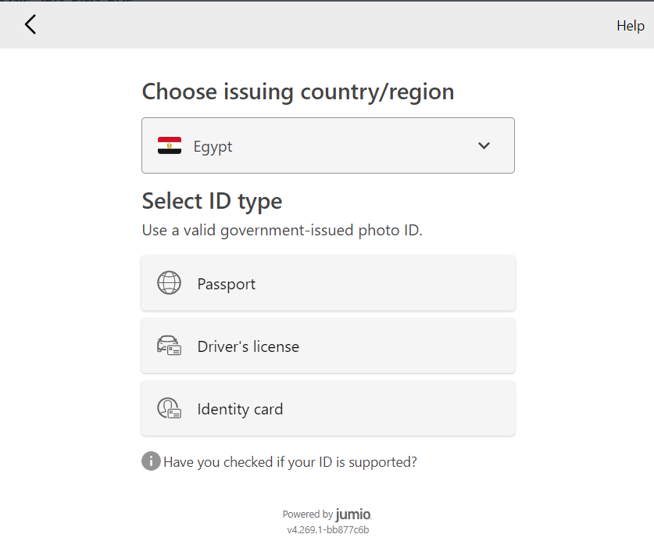The image size is (654, 545).
Task: Click the "Choose issuing country/region" heading
Action: click(x=298, y=91)
